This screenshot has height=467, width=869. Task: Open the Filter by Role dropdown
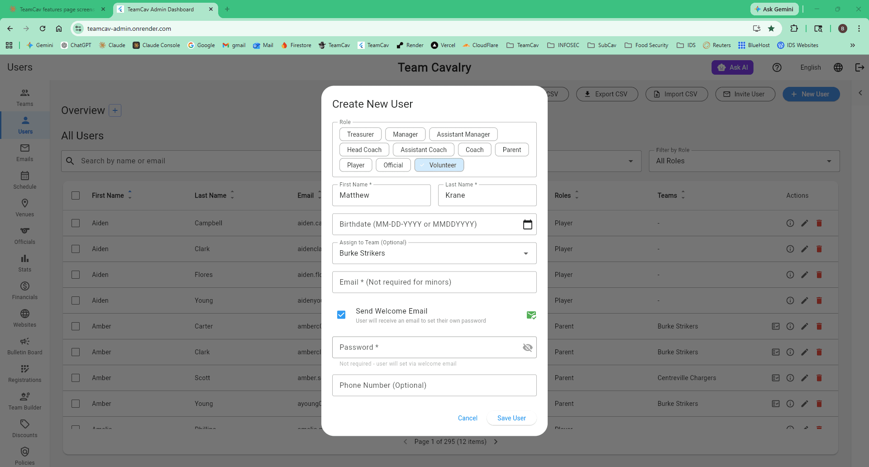point(744,161)
